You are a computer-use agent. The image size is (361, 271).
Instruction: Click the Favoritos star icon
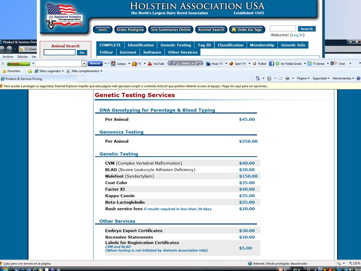pos(4,71)
